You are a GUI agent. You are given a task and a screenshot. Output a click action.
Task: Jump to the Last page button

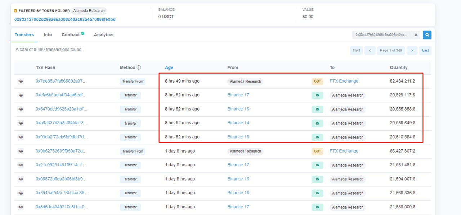pyautogui.click(x=425, y=51)
